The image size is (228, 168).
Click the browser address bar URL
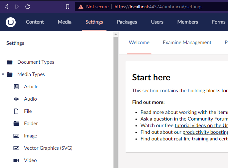(x=158, y=7)
